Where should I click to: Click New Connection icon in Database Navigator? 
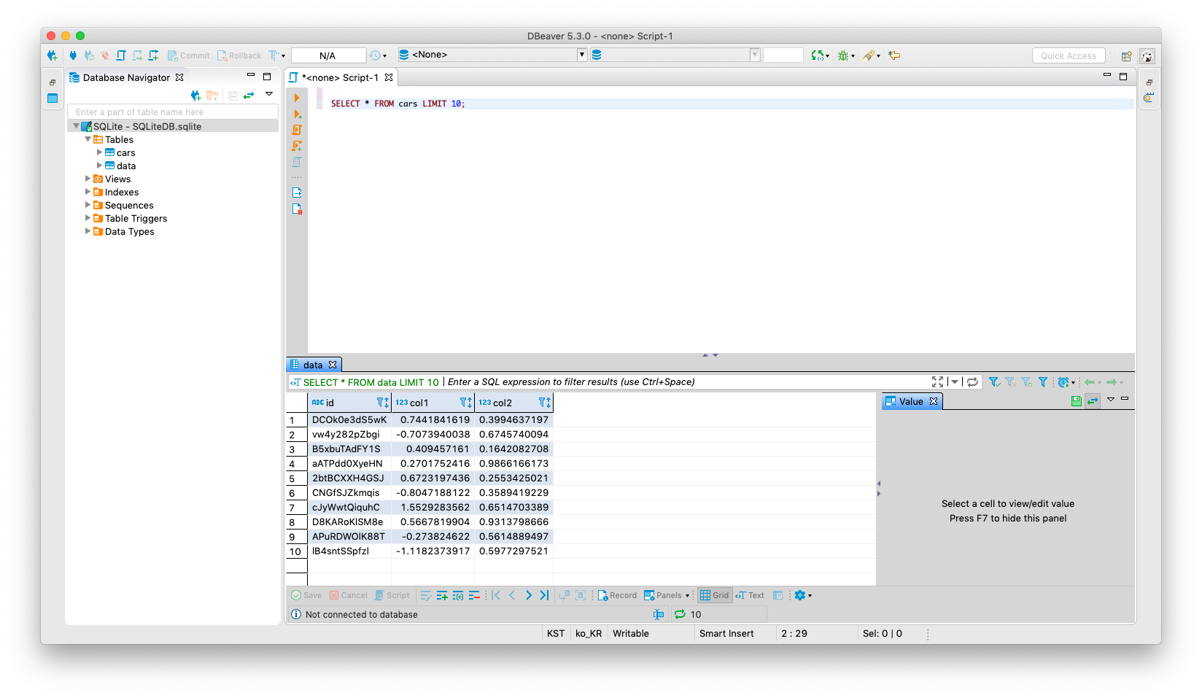click(195, 96)
